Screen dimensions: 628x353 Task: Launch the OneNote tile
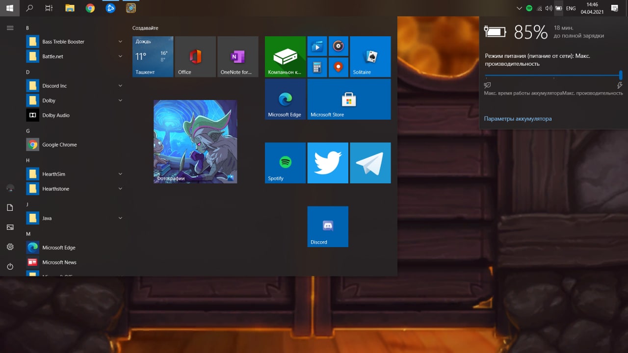(238, 56)
